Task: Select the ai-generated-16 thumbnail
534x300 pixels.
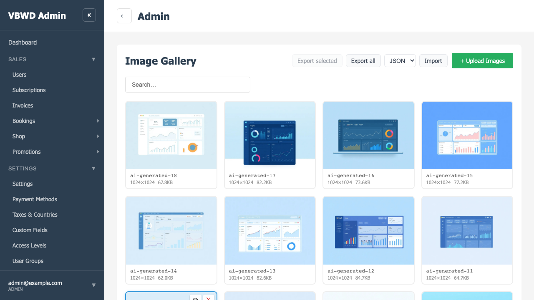Action: (368, 135)
